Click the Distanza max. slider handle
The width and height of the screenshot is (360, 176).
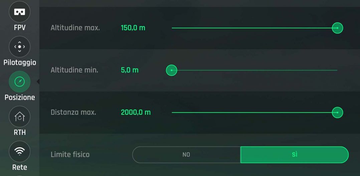(x=337, y=112)
